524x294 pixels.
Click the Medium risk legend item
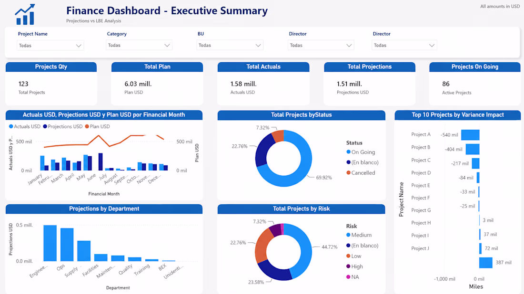tap(359, 235)
